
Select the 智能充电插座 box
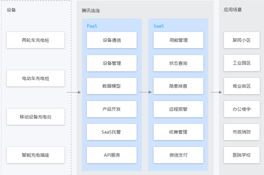(x=35, y=155)
